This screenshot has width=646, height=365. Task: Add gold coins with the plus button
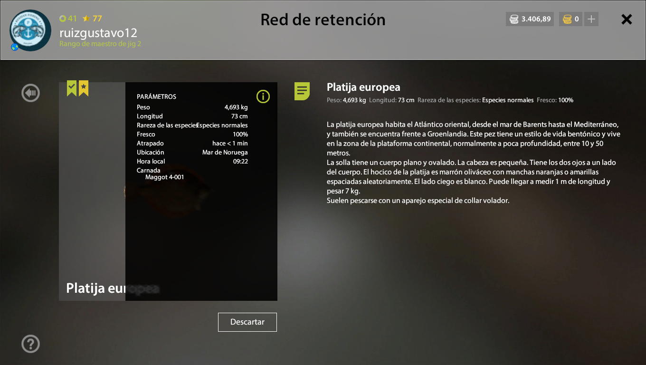point(591,19)
